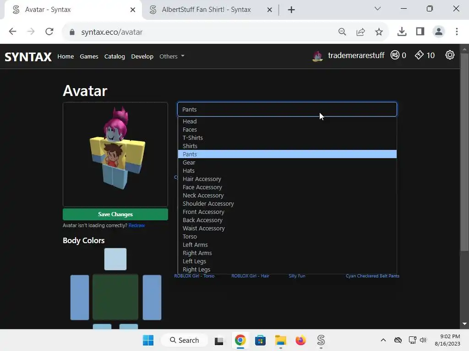Image resolution: width=469 pixels, height=351 pixels.
Task: Click the Redraw link
Action: point(136,225)
